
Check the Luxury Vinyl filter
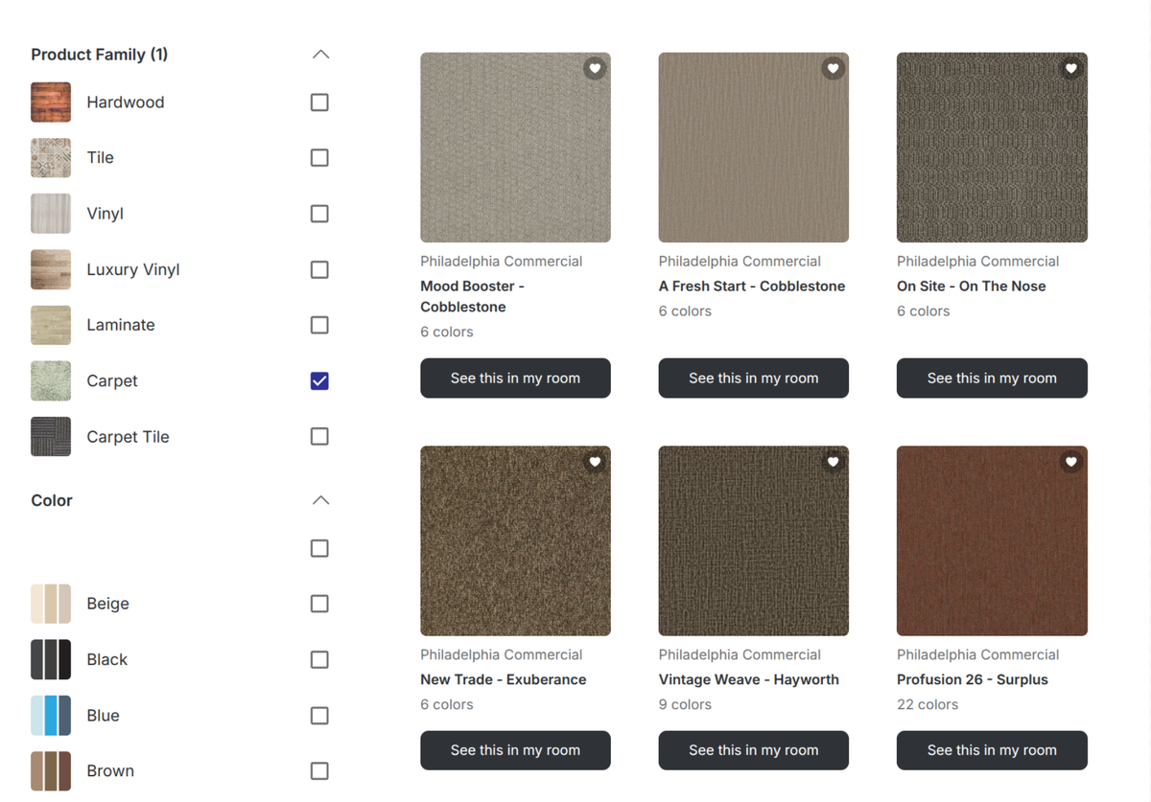(x=319, y=269)
